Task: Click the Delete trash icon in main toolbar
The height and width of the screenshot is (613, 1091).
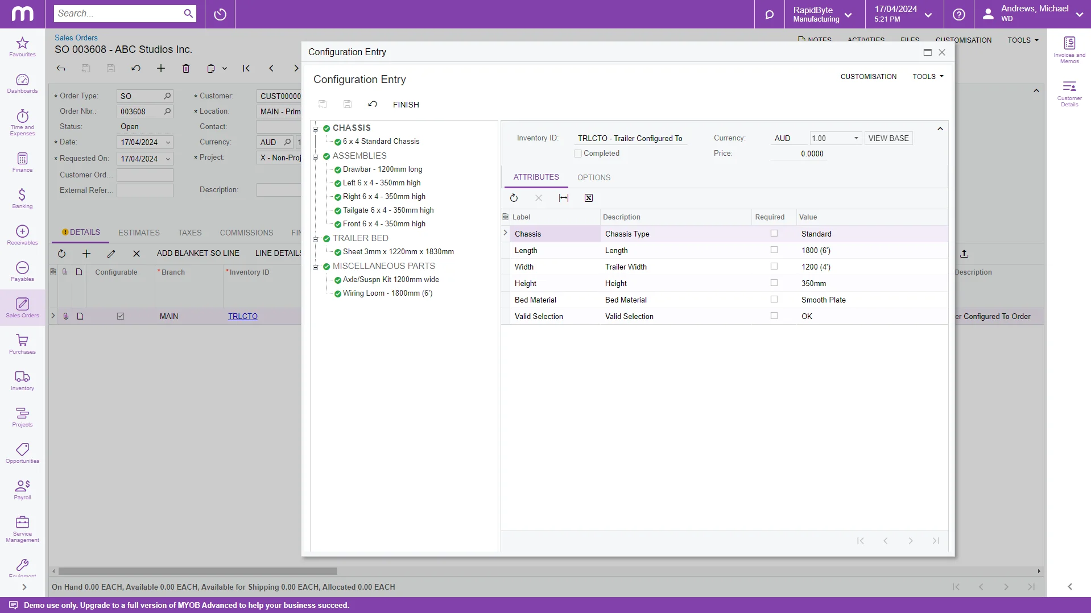Action: pyautogui.click(x=186, y=68)
